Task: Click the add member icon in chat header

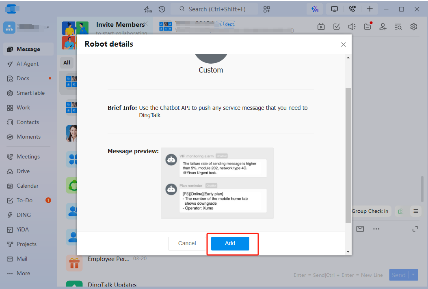Action: (383, 27)
